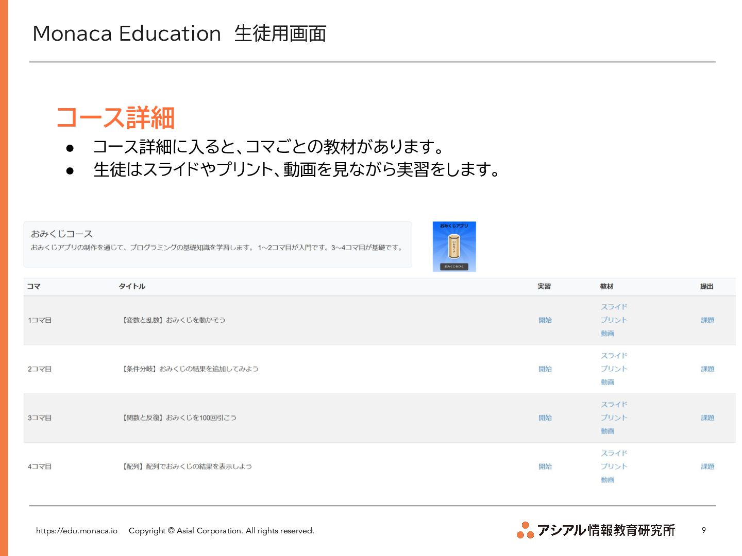This screenshot has height=556, width=742.
Task: Open スライド for 2コマ目
Action: (614, 356)
